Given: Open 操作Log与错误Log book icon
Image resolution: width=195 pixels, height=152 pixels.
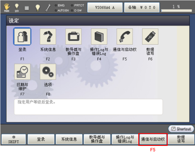Looking at the screenshot, I should (99, 36).
